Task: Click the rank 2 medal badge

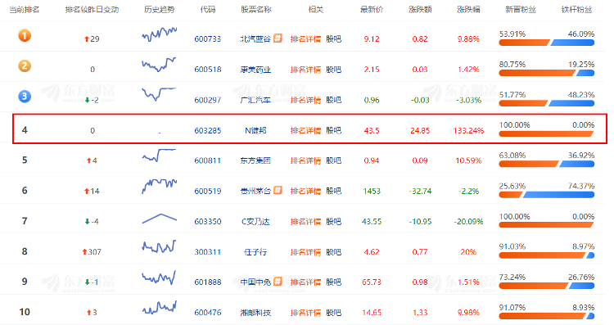Action: (x=25, y=65)
